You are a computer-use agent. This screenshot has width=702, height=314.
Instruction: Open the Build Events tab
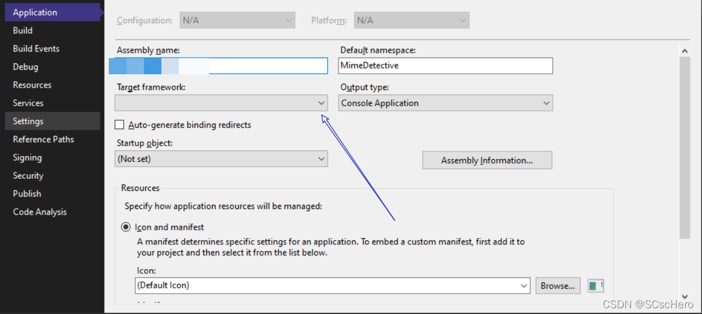point(36,49)
